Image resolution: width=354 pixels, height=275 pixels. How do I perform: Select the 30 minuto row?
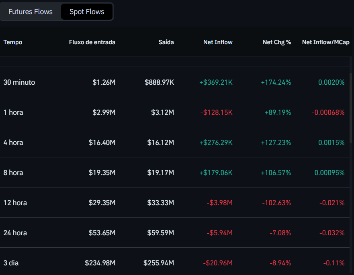tap(177, 82)
